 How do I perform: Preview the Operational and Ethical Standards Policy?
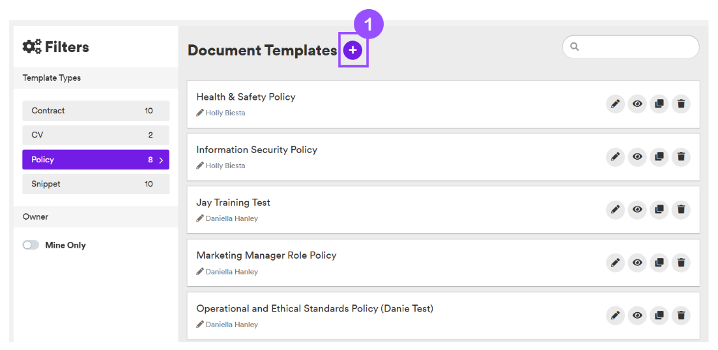637,315
